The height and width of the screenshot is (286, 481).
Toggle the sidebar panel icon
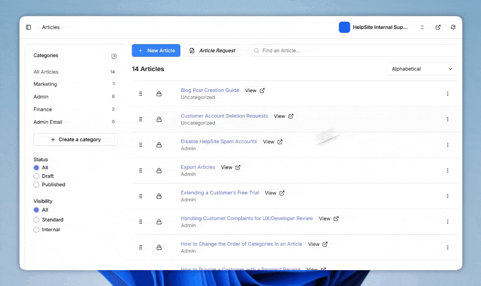[x=29, y=27]
